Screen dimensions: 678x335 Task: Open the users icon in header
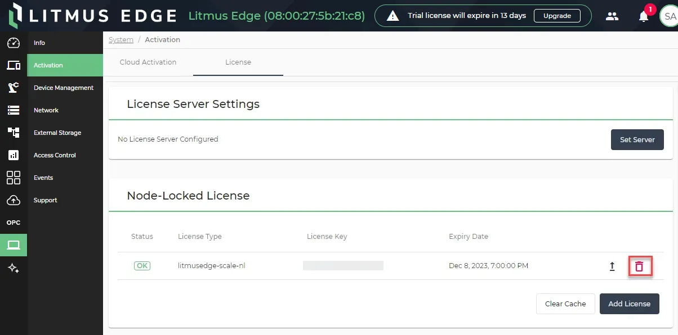pos(612,16)
